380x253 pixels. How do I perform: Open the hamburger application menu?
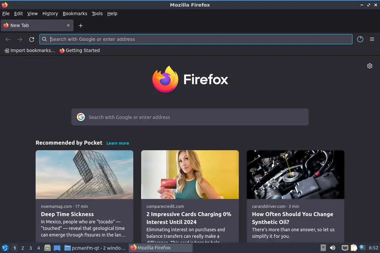[x=372, y=39]
